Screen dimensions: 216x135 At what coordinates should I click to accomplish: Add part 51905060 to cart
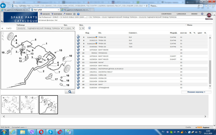(78, 47)
